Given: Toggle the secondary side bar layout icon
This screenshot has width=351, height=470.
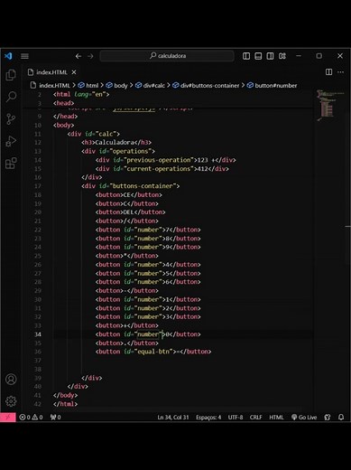Looking at the screenshot, I should tap(270, 56).
